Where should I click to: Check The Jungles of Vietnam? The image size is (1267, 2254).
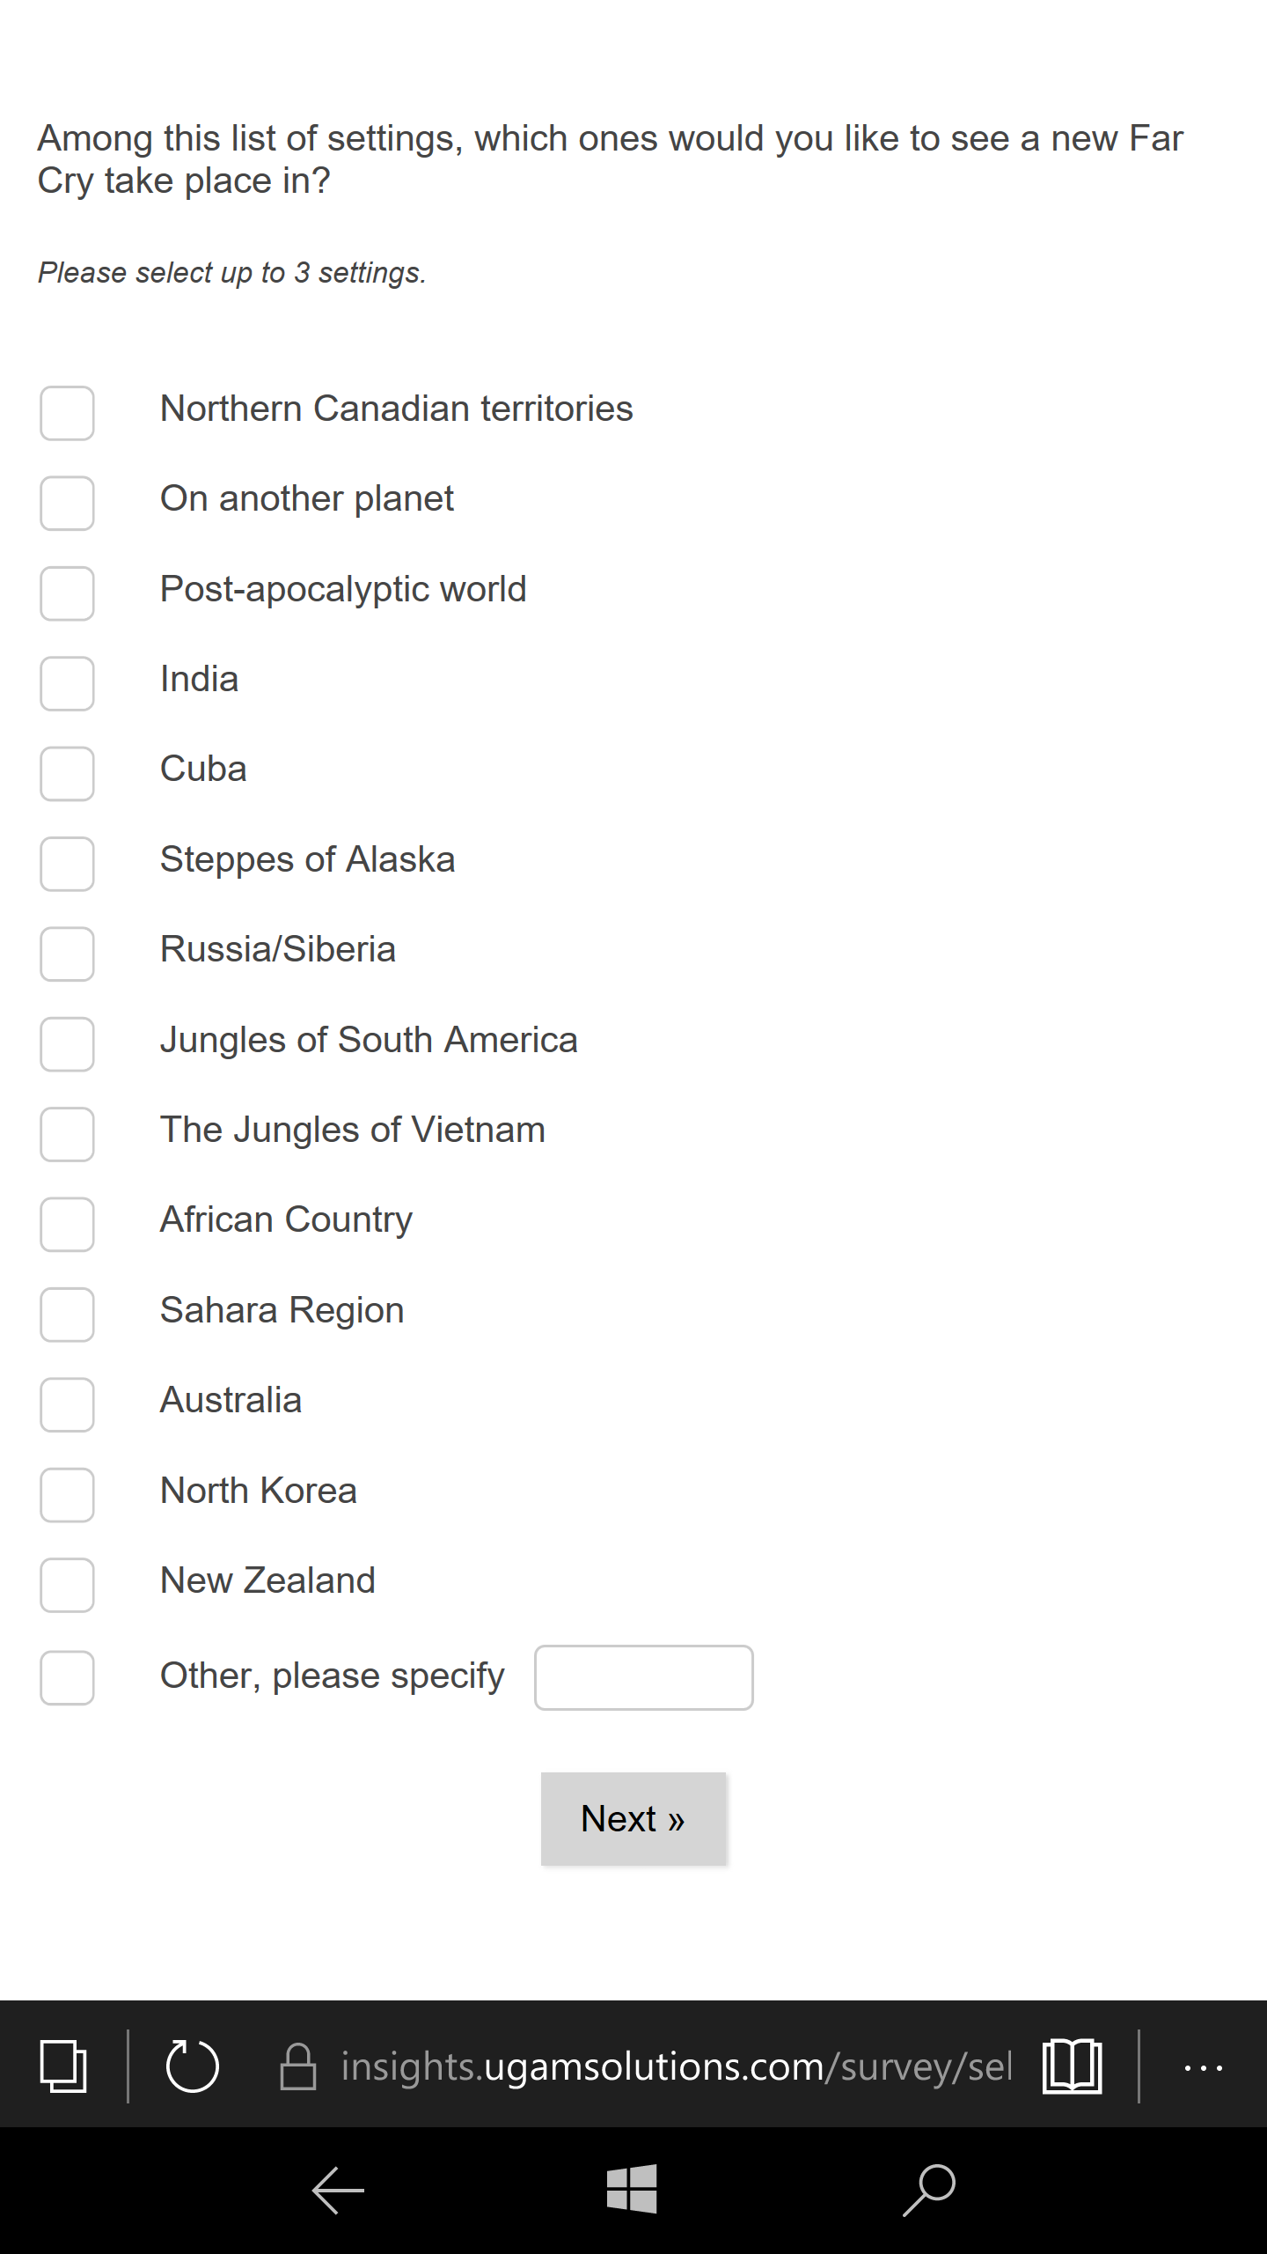point(67,1134)
